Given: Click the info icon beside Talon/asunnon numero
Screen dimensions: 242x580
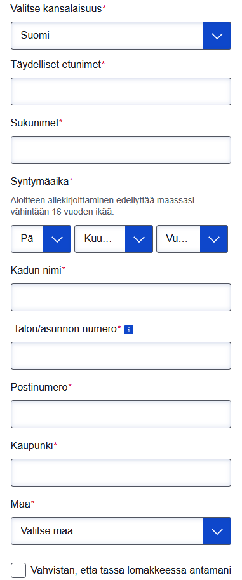Looking at the screenshot, I should [x=129, y=330].
